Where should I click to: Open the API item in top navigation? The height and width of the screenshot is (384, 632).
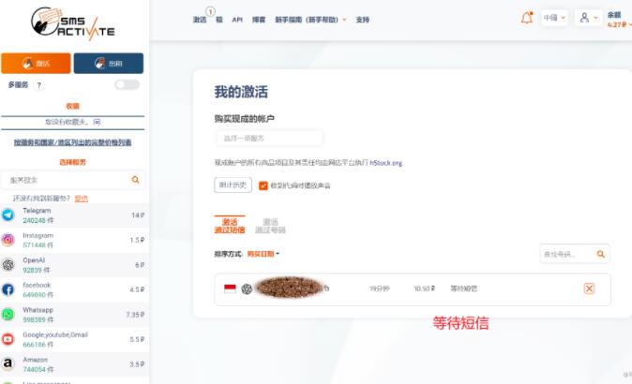click(x=237, y=20)
